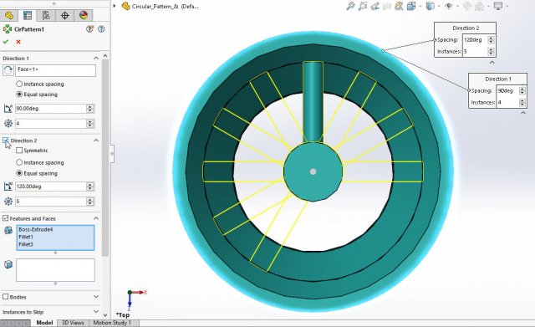Expand the Circular_Pattern flyout tree arrow
Image resolution: width=535 pixels, height=327 pixels.
[x=115, y=6]
